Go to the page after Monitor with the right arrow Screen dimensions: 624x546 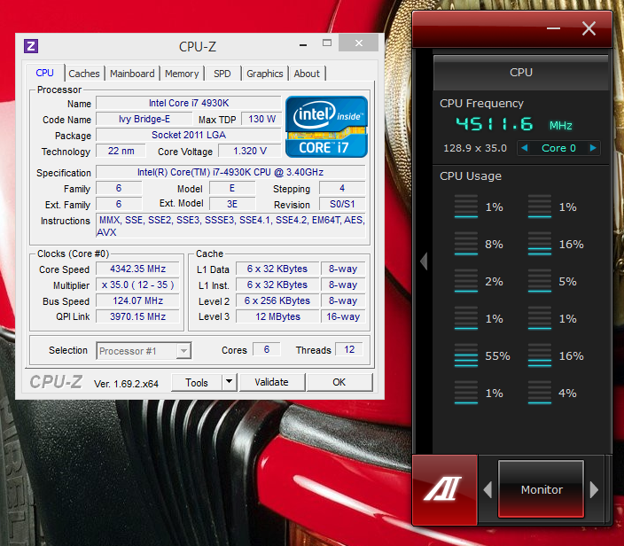(594, 489)
